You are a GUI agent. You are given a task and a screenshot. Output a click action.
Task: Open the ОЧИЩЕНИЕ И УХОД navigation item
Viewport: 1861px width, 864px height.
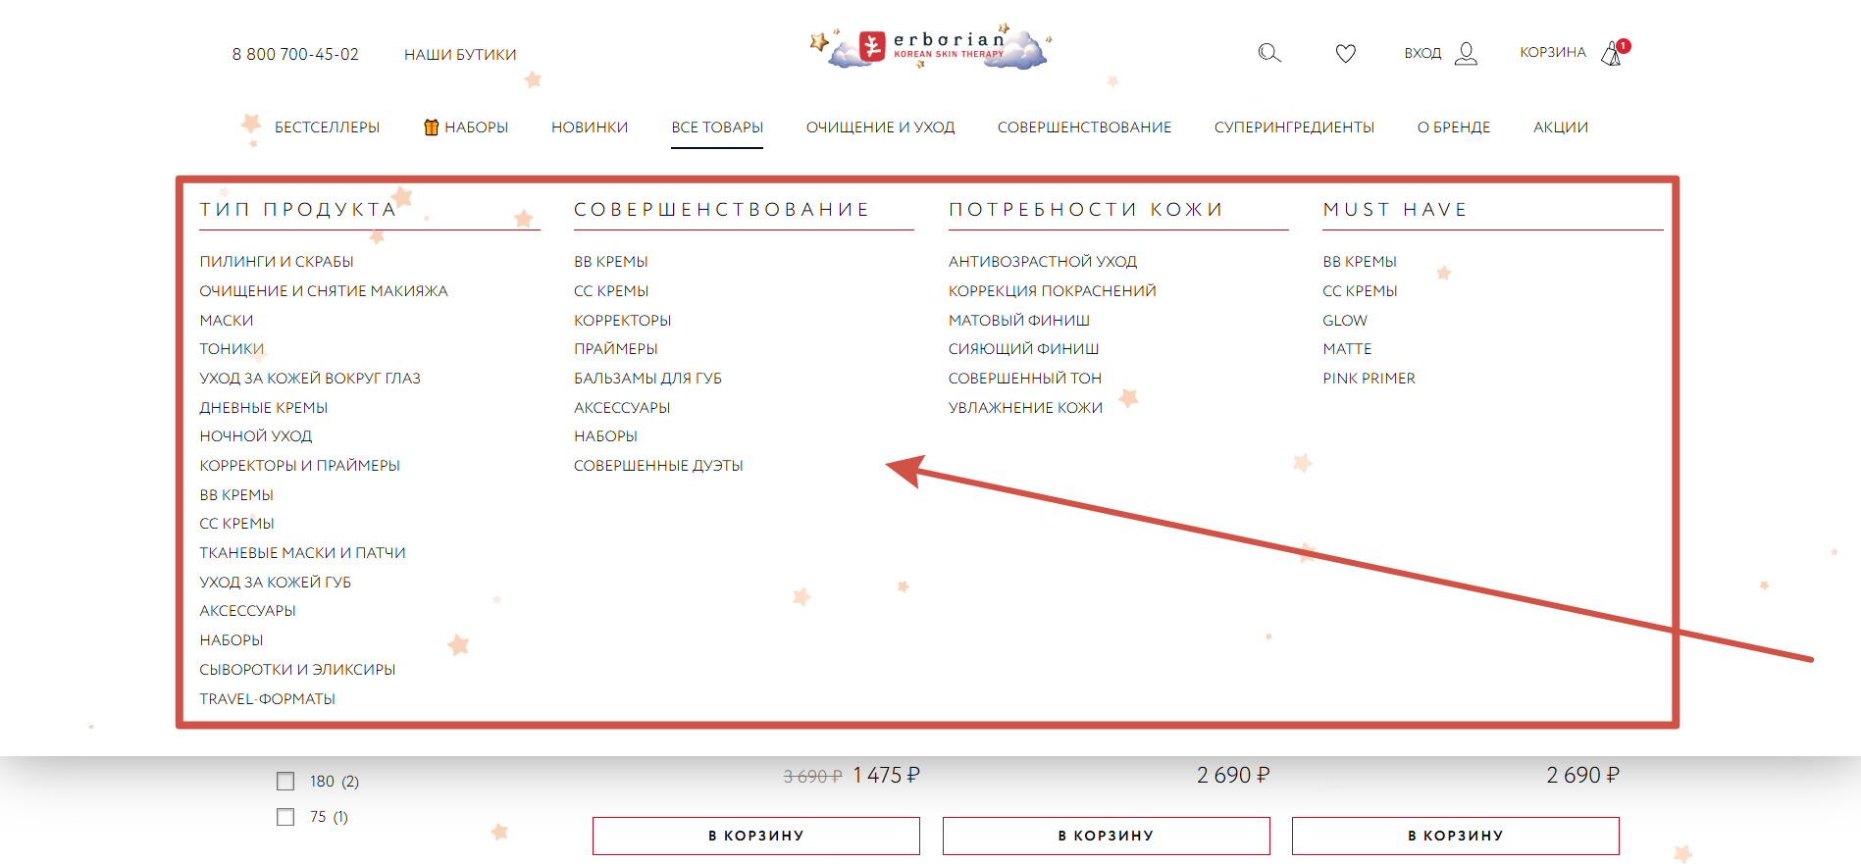coord(880,127)
